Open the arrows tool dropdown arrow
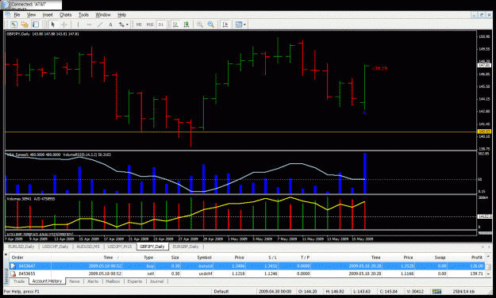The height and width of the screenshot is (298, 496). point(127,25)
